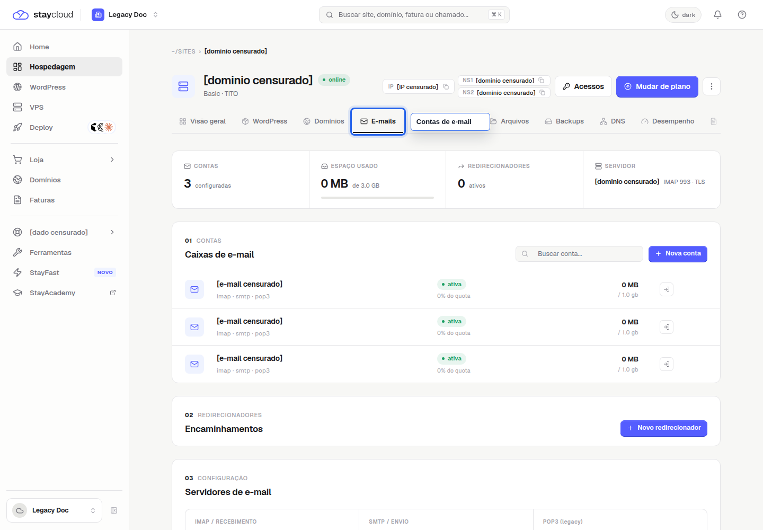The image size is (763, 530).
Task: Click the second account's envelope icon
Action: (x=194, y=327)
